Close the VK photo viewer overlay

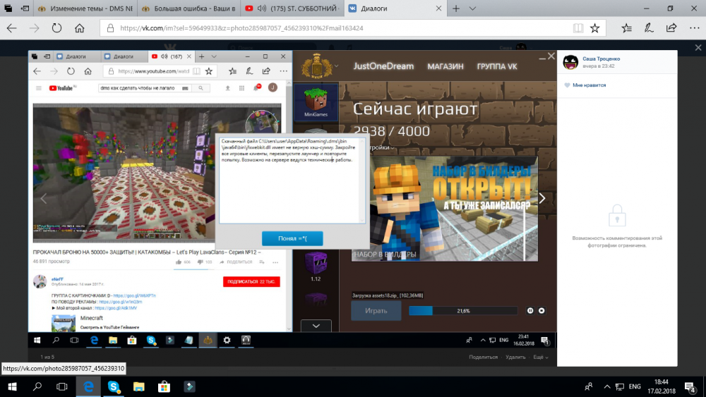click(x=698, y=47)
